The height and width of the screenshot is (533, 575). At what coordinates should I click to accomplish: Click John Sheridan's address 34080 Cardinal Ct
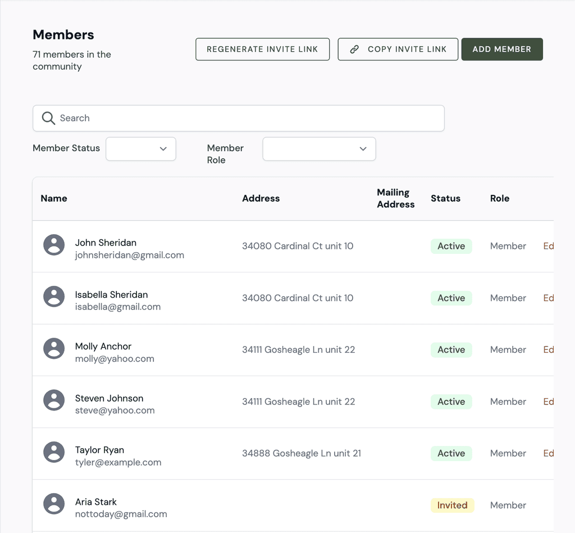[x=298, y=246]
